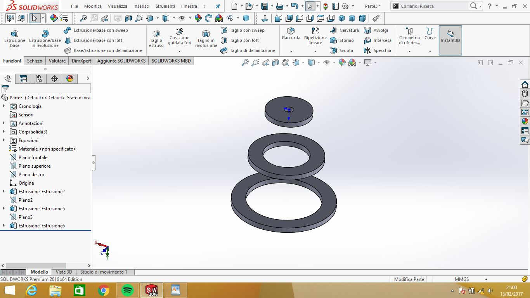Open the Strumenti menu
The image size is (530, 298).
pos(165,6)
